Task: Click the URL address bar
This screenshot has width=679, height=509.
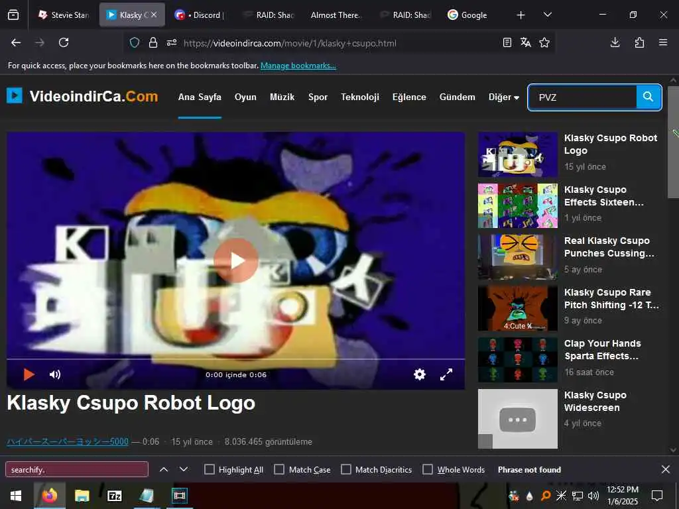Action: click(338, 43)
